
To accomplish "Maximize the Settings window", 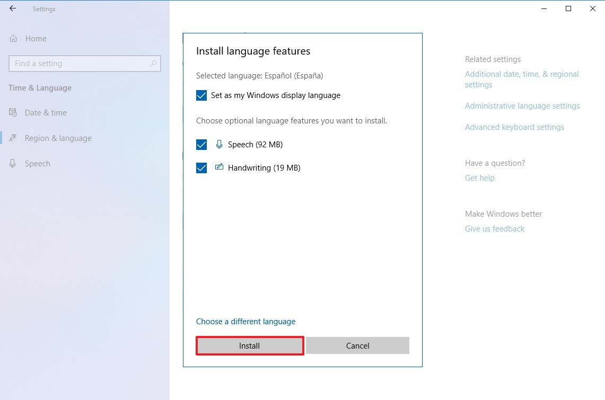I will coord(568,8).
